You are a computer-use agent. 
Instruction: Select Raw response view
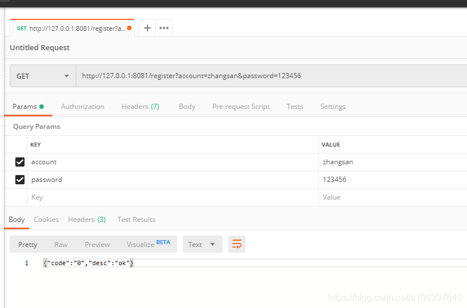pyautogui.click(x=61, y=245)
